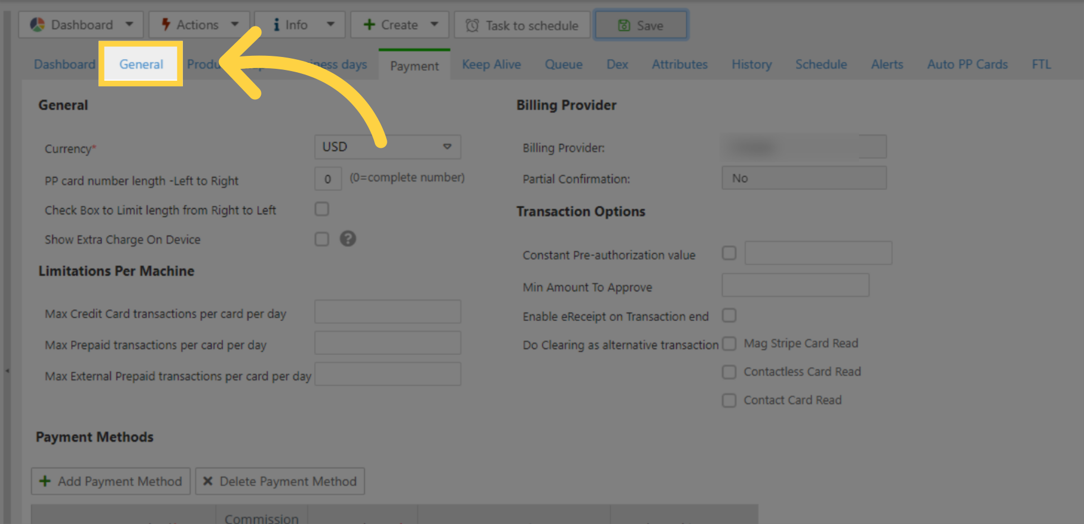Expand the Dashboard menu dropdown arrow

pyautogui.click(x=129, y=24)
